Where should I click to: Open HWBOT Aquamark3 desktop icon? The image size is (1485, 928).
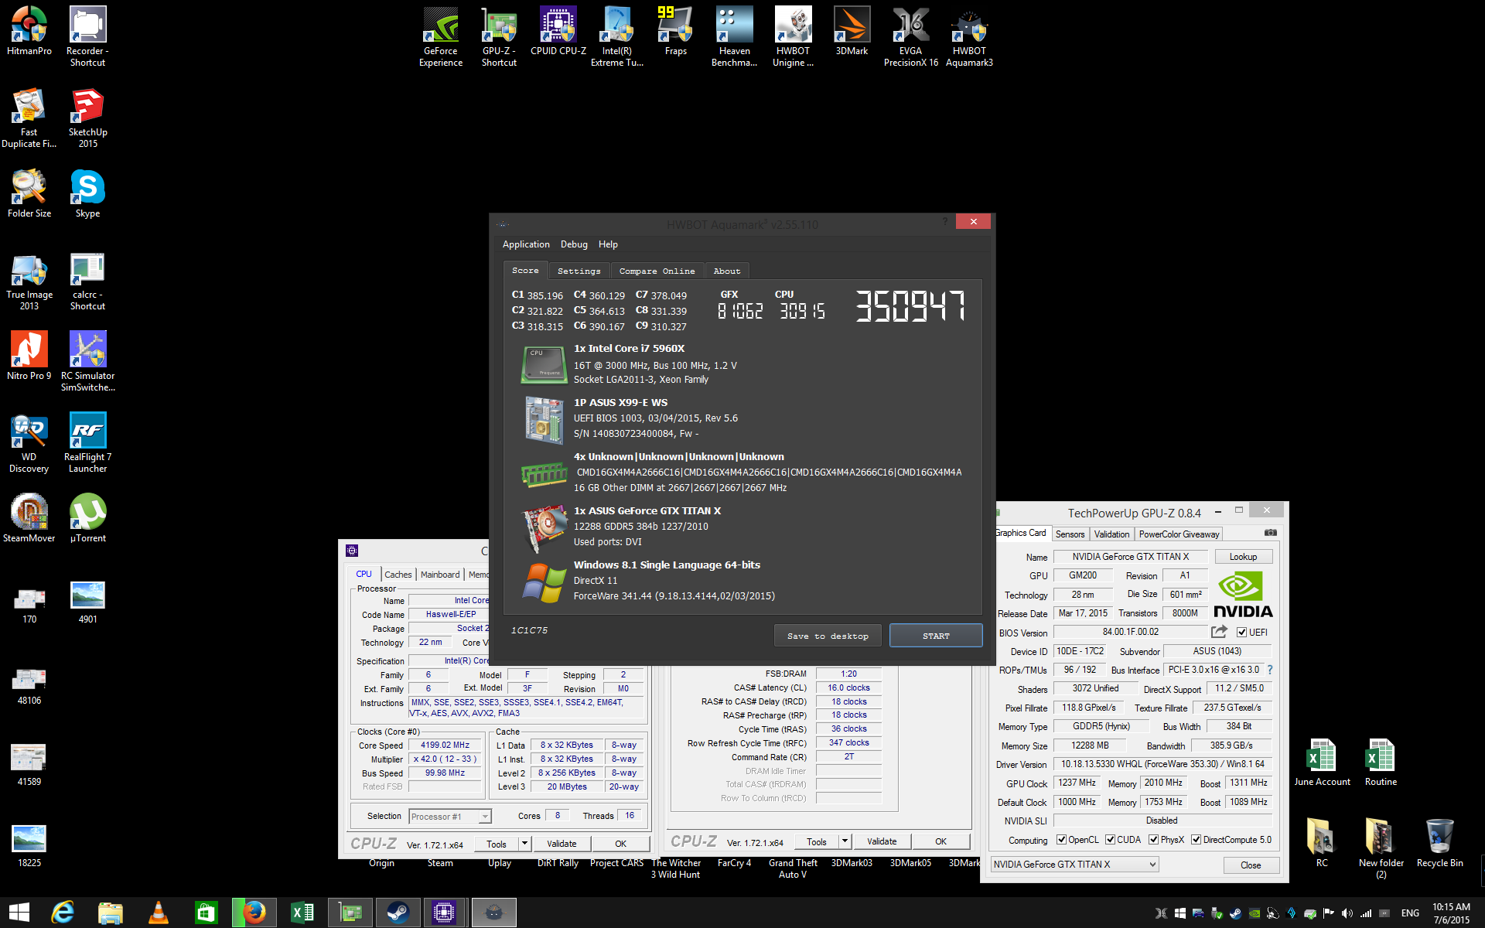[969, 36]
